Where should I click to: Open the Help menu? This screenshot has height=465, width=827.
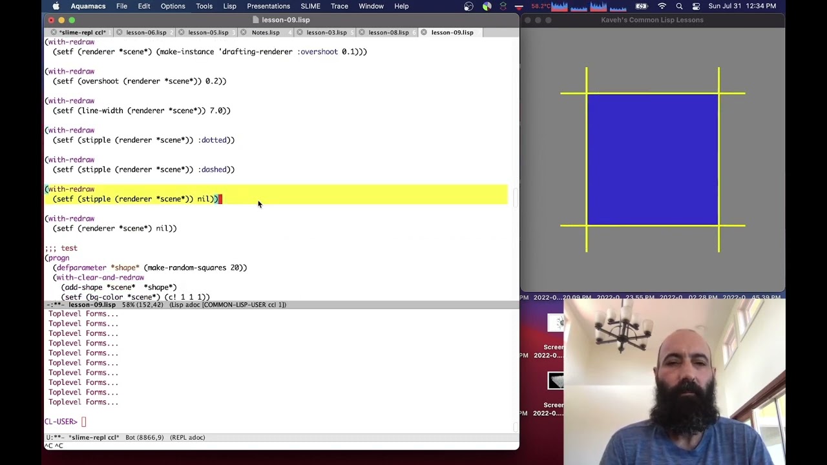tap(401, 6)
